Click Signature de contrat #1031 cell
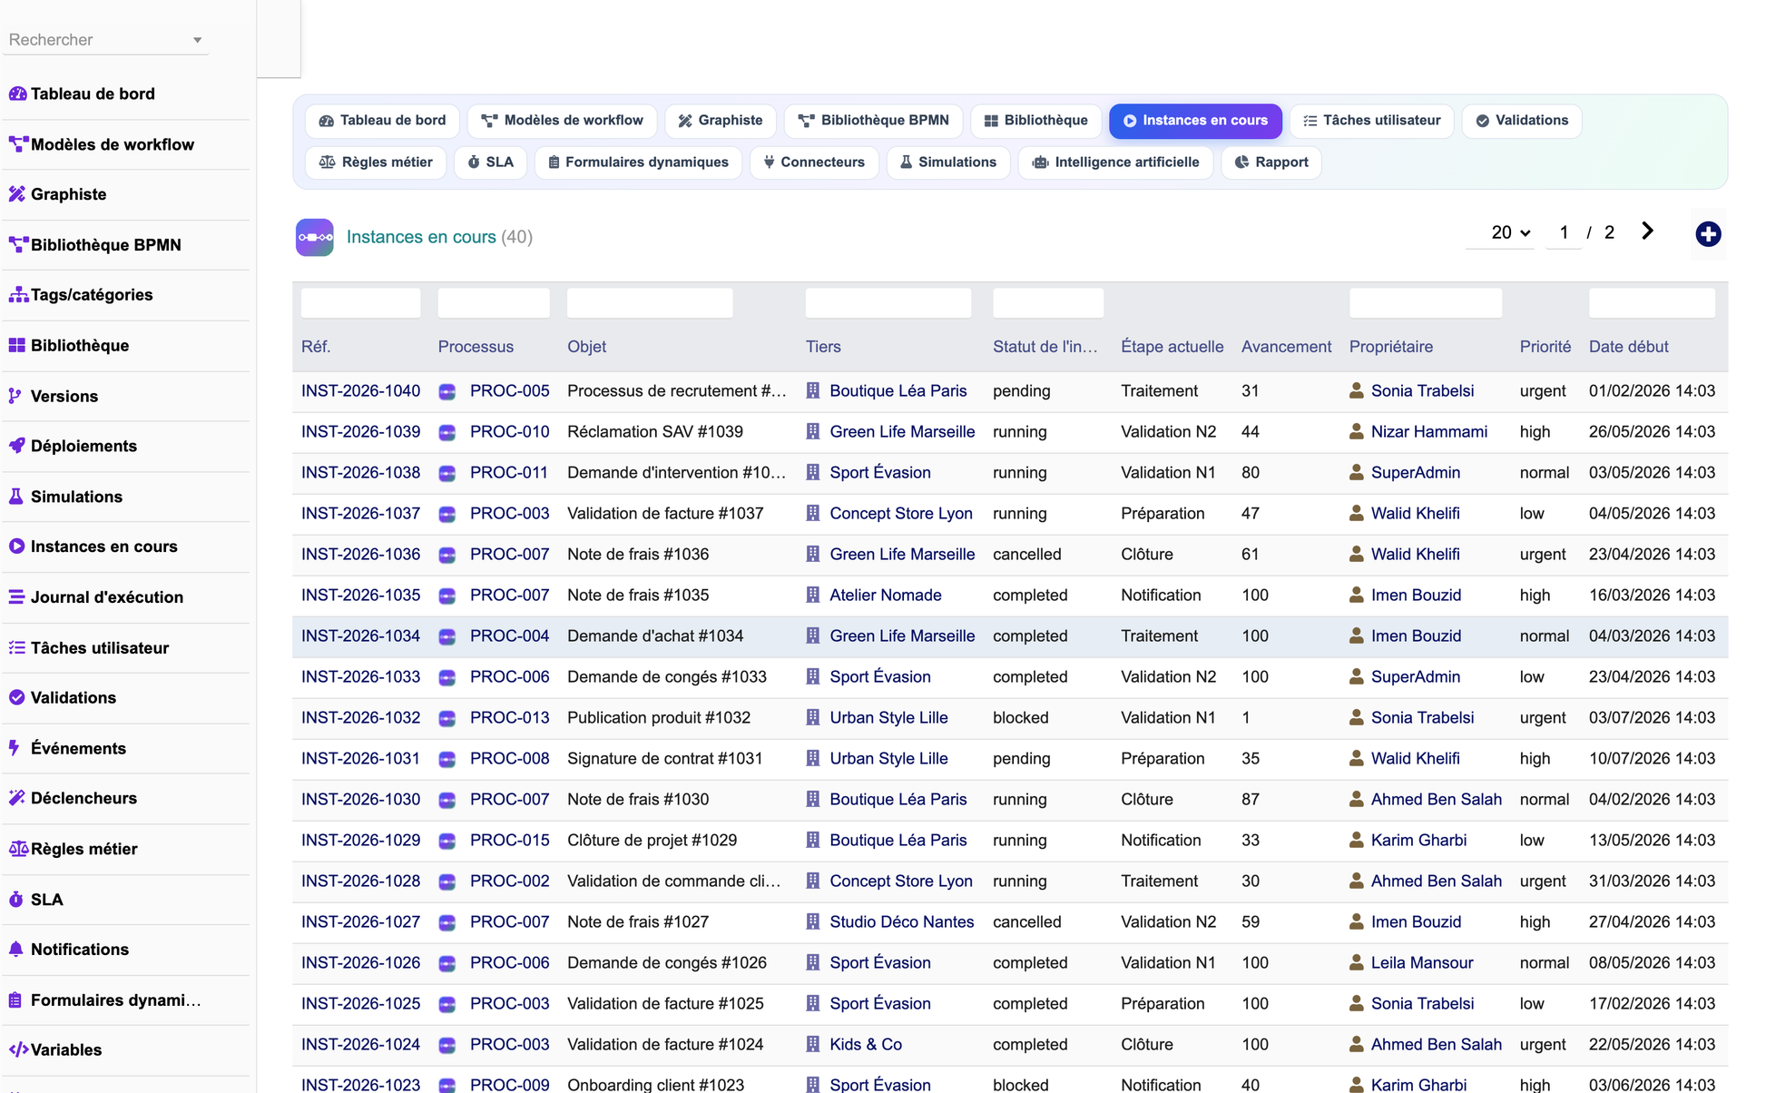Viewport: 1766px width, 1093px height. (665, 759)
